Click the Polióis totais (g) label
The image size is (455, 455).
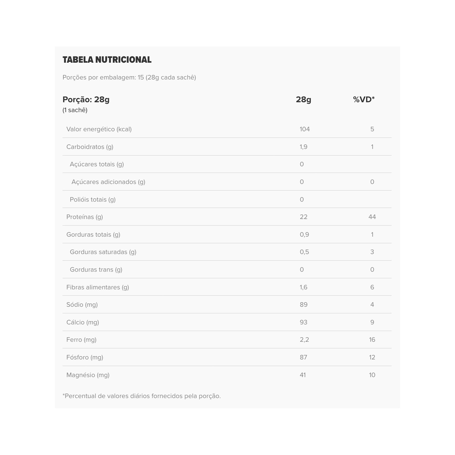(93, 199)
